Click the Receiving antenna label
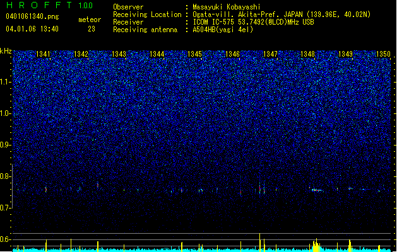Viewport: 397px width, 252px height. coord(145,30)
